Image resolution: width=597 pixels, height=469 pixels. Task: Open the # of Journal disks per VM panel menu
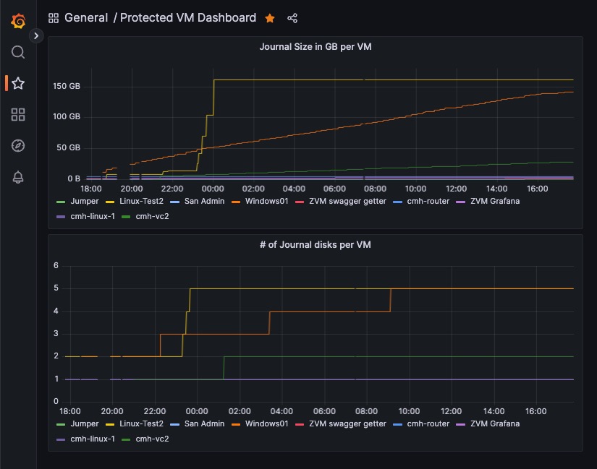pos(316,244)
